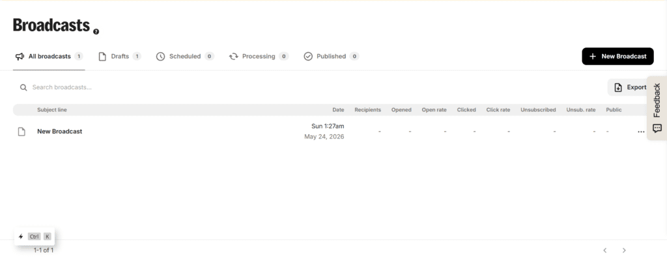Click the search magnifier icon

23,88
